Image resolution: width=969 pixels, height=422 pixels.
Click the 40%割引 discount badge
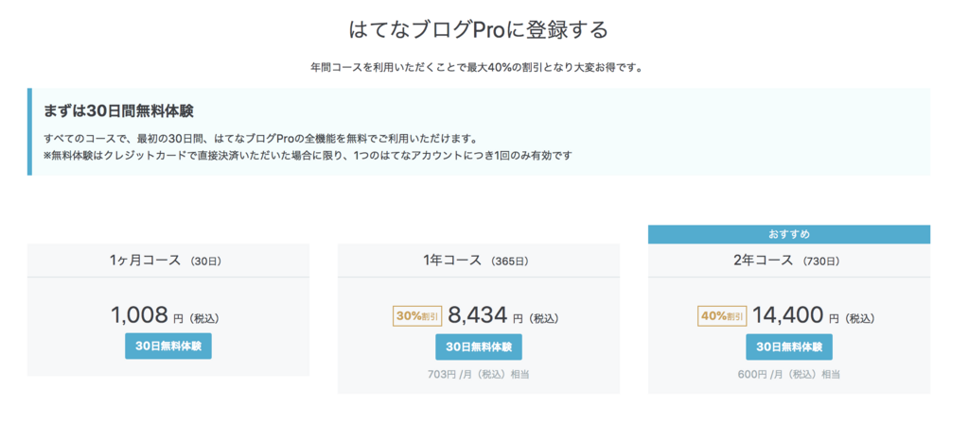pyautogui.click(x=722, y=316)
